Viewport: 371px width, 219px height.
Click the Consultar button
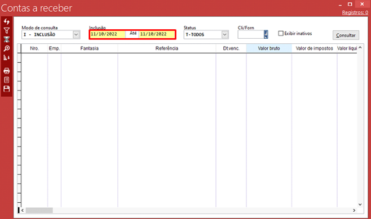346,35
